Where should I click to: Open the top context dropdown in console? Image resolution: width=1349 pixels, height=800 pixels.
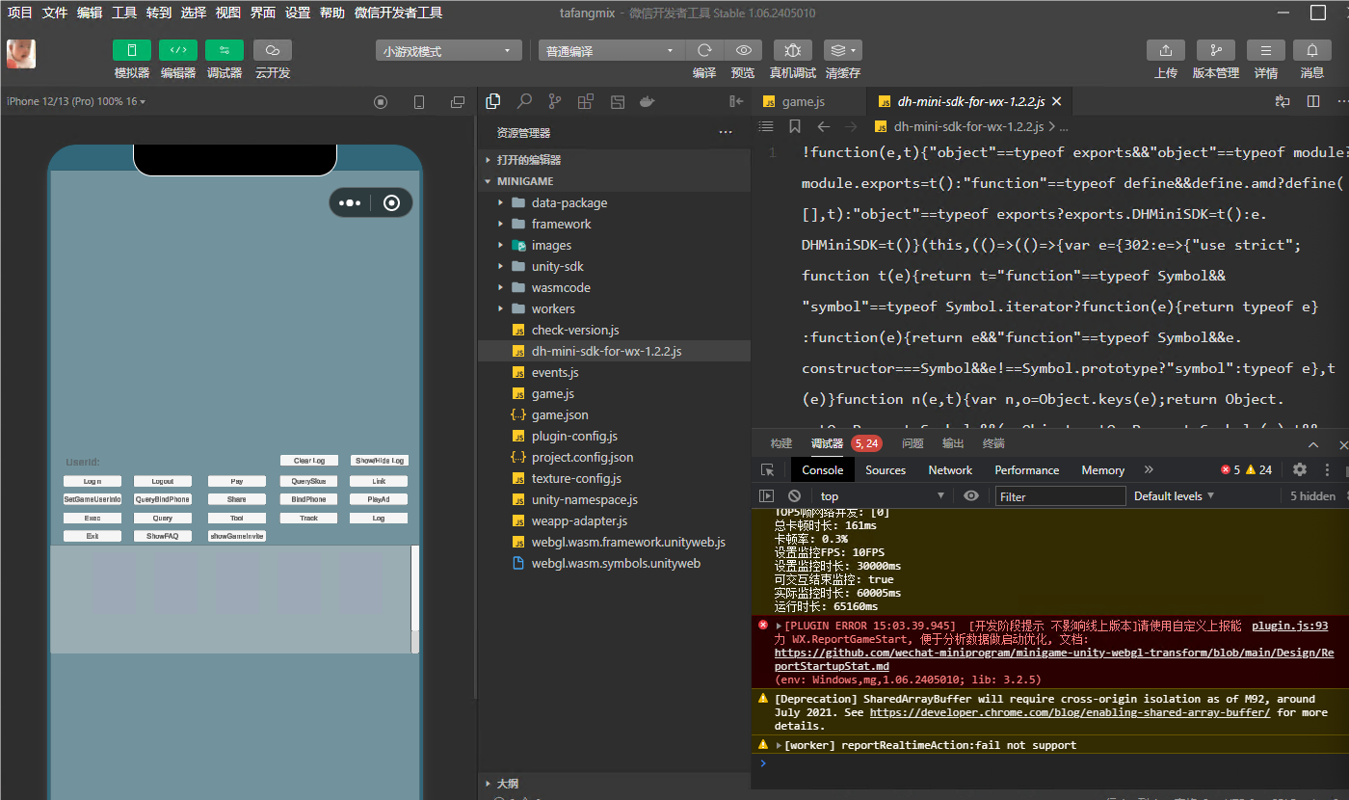tap(882, 495)
